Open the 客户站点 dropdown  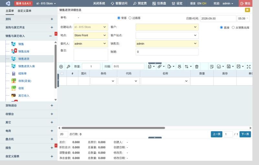click(167, 35)
